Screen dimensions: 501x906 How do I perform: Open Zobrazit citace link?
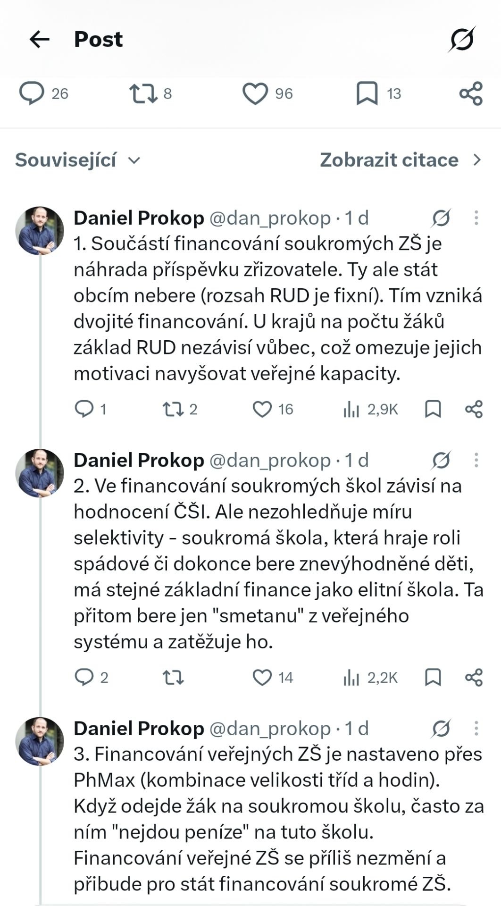click(401, 160)
